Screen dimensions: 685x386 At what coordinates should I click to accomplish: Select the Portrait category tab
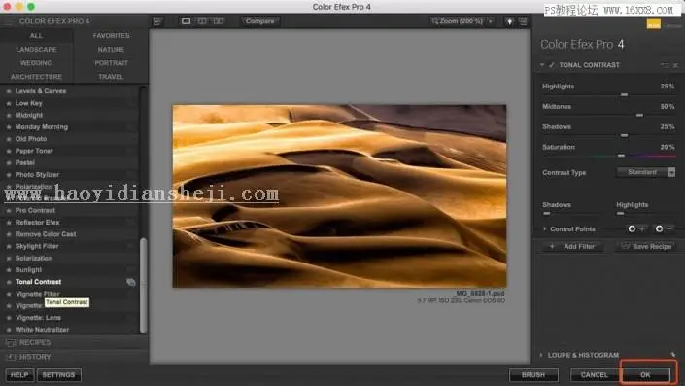[x=111, y=62]
